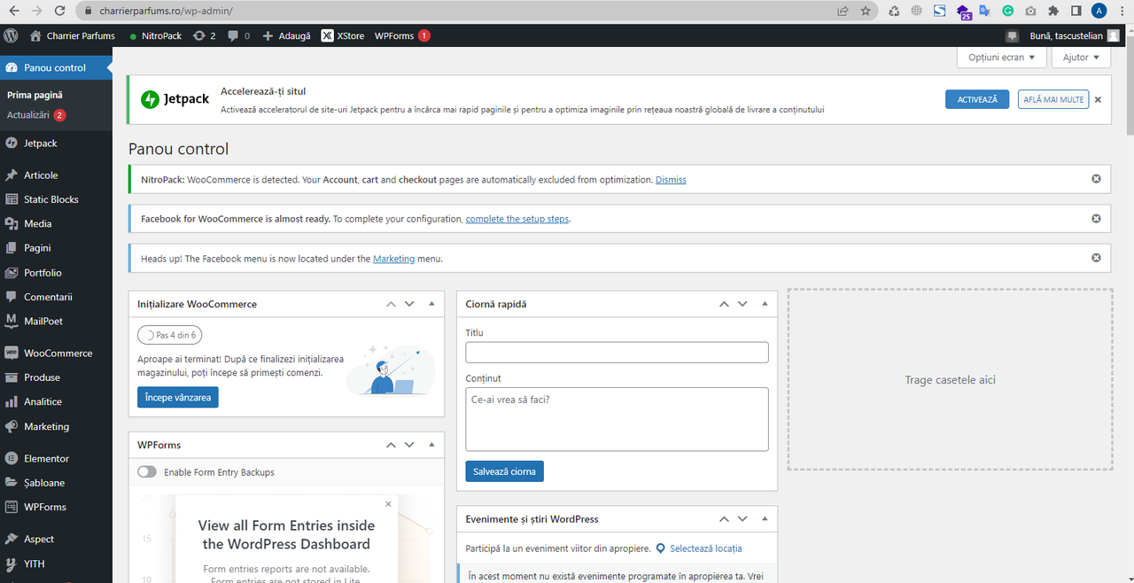Open Panou control in the sidebar
The height and width of the screenshot is (583, 1134).
coord(56,67)
